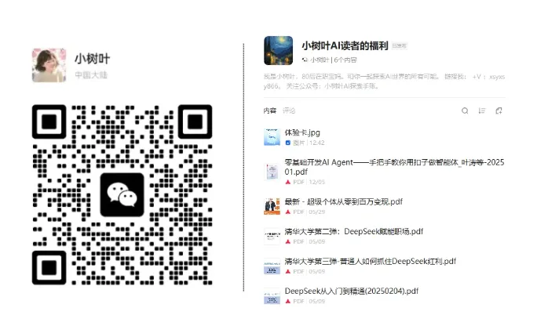The image size is (537, 322).
Task: Click thumbnail of DeepSeek从入门到精通 pdf
Action: [272, 295]
